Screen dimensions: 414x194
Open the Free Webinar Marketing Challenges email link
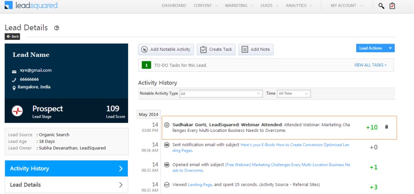(x=262, y=168)
